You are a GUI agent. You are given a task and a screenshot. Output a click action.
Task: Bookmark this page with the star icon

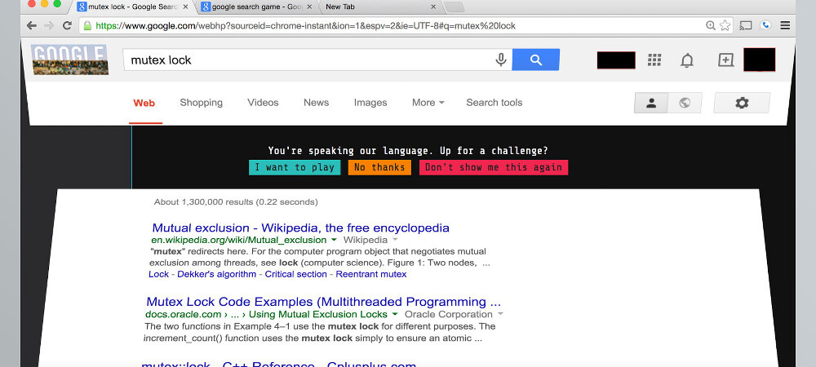click(725, 25)
